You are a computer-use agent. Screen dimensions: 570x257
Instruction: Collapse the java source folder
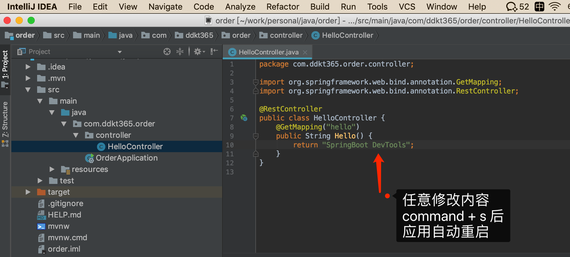[52, 112]
